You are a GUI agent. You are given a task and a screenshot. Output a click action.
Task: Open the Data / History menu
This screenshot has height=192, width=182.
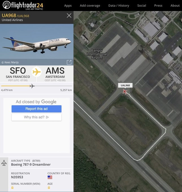point(119,6)
